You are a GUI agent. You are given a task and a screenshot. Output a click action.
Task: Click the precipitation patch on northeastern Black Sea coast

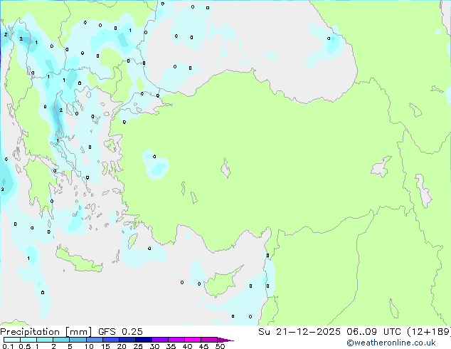coord(331,43)
